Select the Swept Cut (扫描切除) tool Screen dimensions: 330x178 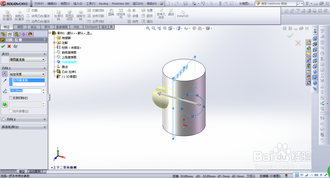tap(96, 10)
